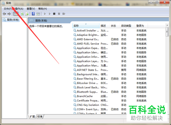Click the Restart service icon

click(x=64, y=14)
